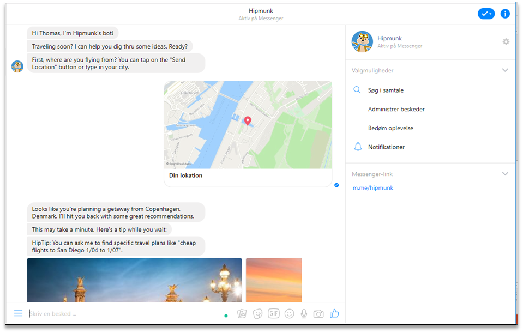Click the photo attachment icon
Image resolution: width=523 pixels, height=333 pixels.
click(x=242, y=314)
